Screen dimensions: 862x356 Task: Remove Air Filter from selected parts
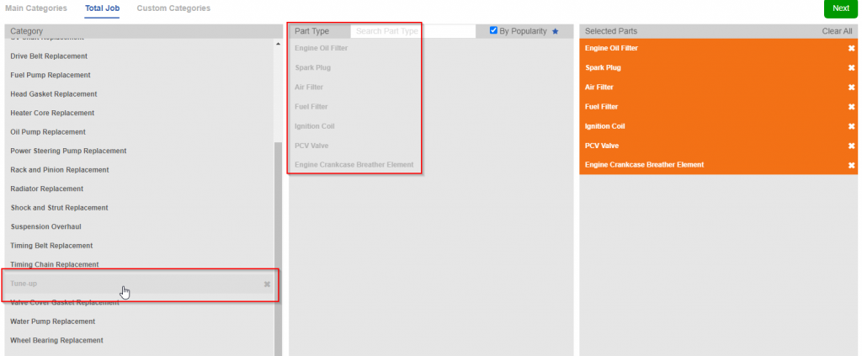(x=851, y=88)
